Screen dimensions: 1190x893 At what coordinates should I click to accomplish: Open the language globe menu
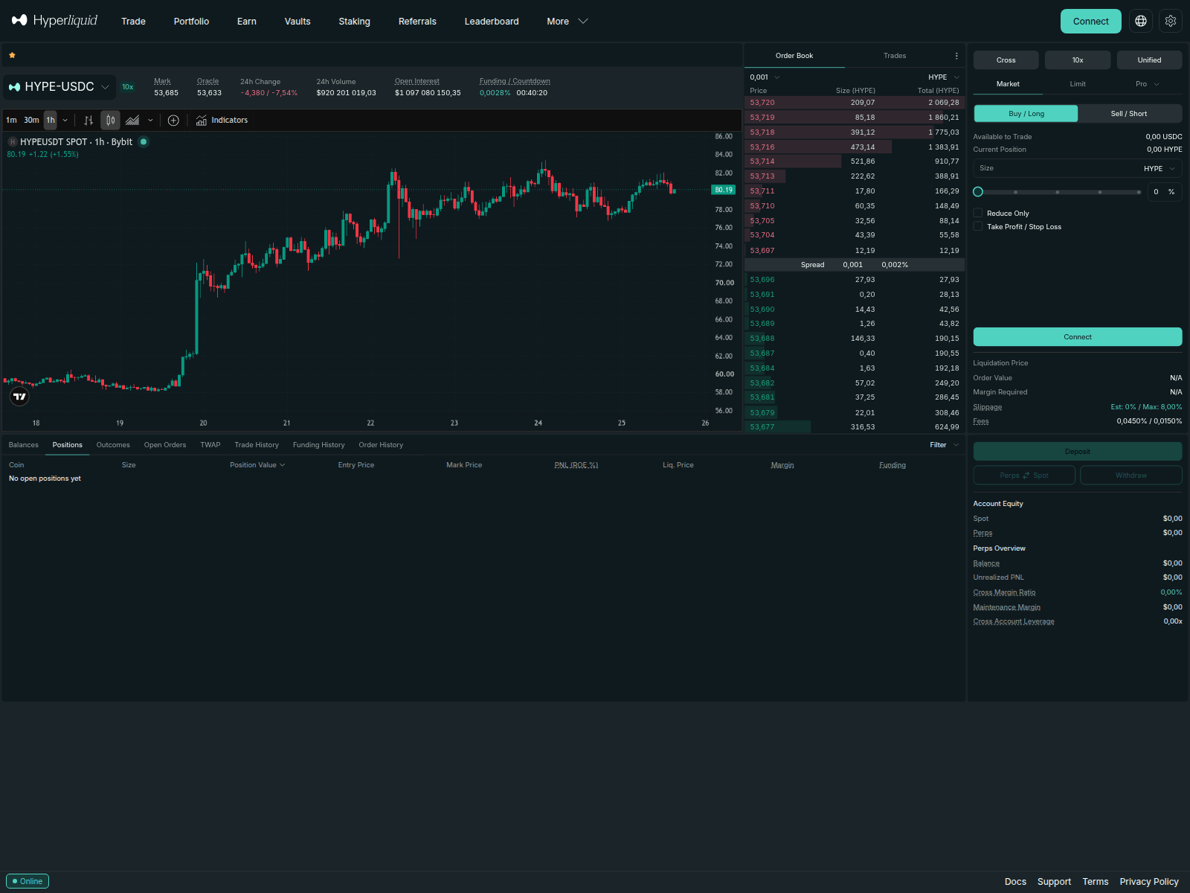click(x=1141, y=21)
